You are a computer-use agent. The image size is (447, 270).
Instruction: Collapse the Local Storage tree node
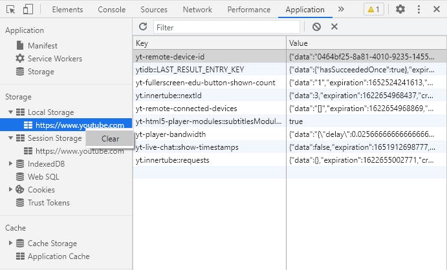point(11,112)
